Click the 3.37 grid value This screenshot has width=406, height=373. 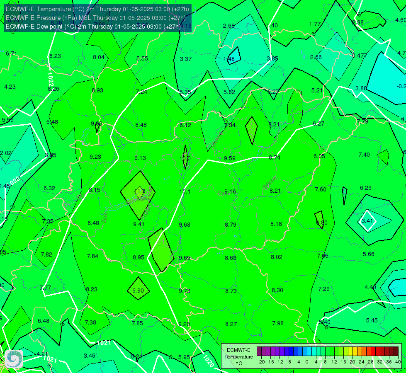pyautogui.click(x=186, y=59)
